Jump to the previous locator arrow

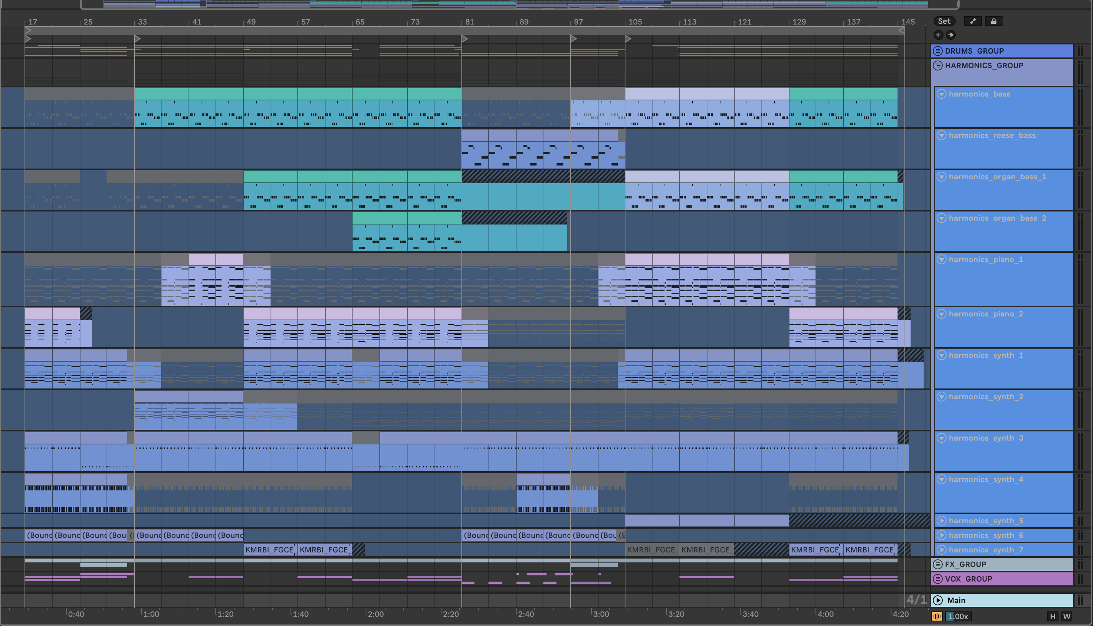click(x=938, y=35)
